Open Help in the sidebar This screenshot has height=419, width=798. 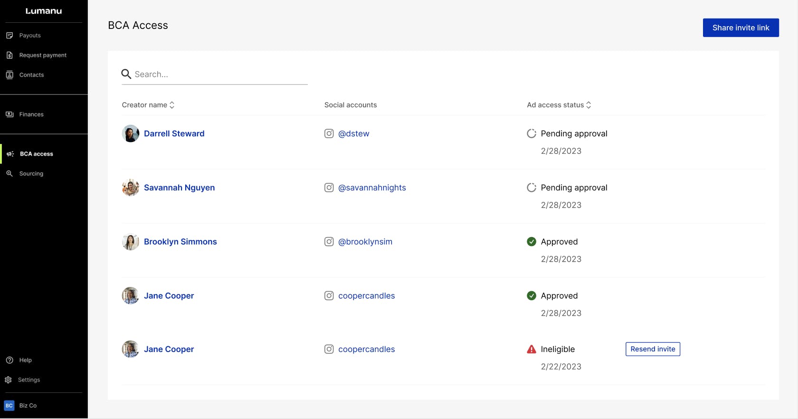[x=26, y=360]
